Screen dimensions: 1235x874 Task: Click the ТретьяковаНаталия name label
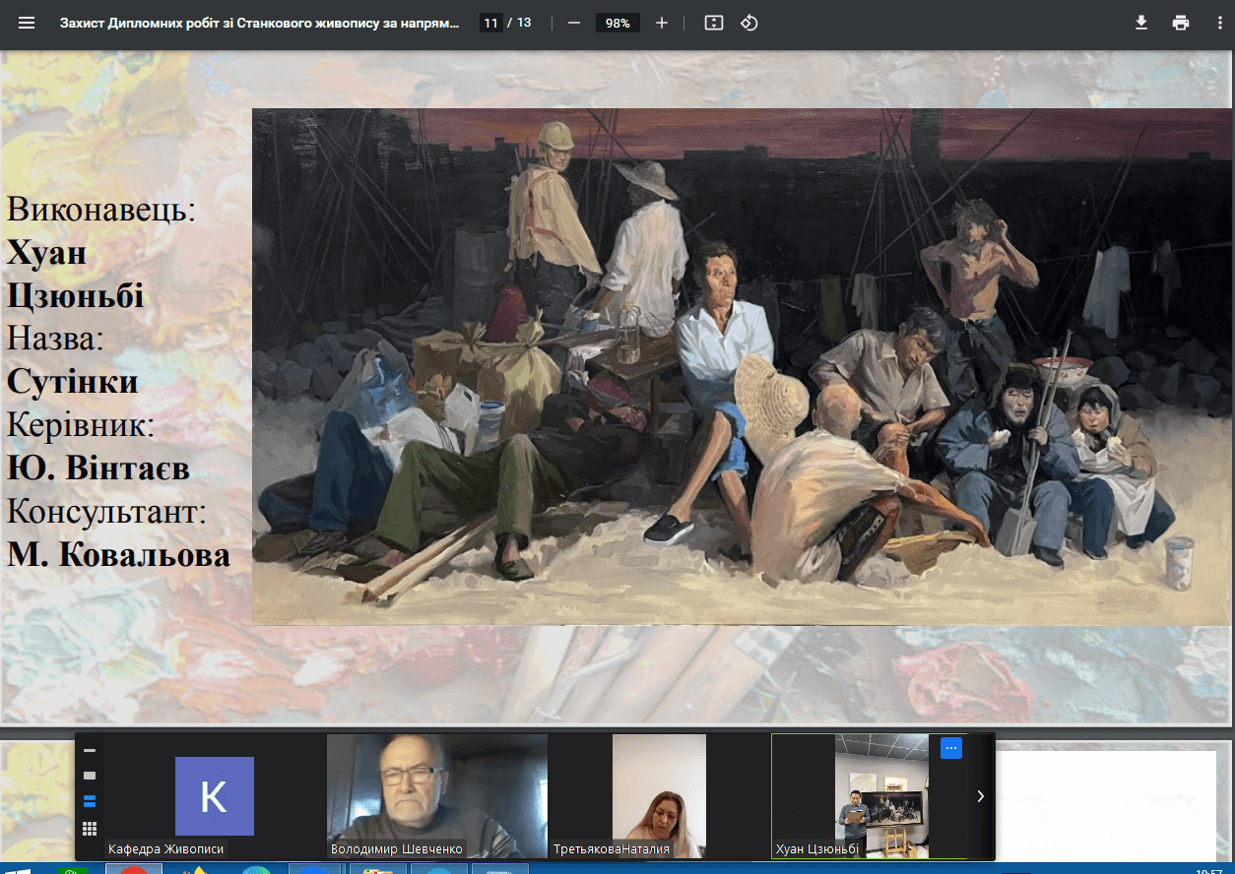[612, 849]
